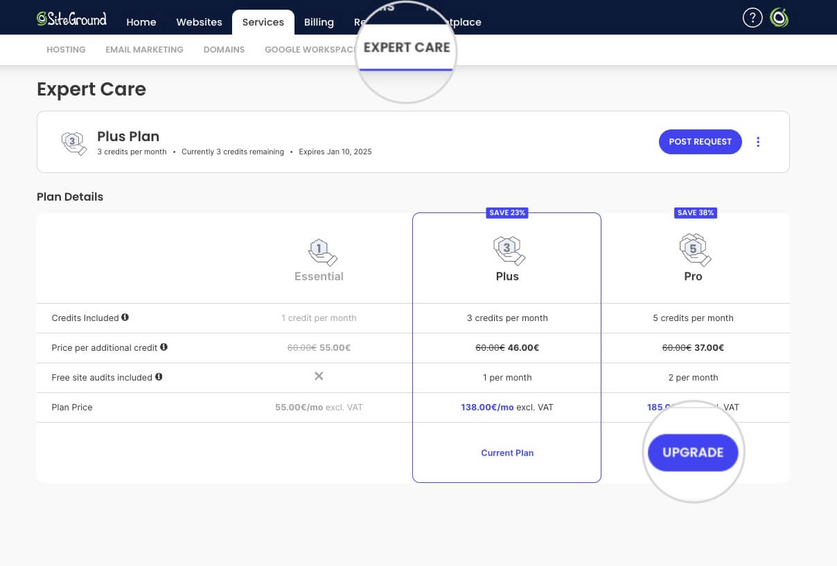The image size is (837, 566).
Task: Switch to the Google Workspace sub-tab
Action: (x=310, y=50)
